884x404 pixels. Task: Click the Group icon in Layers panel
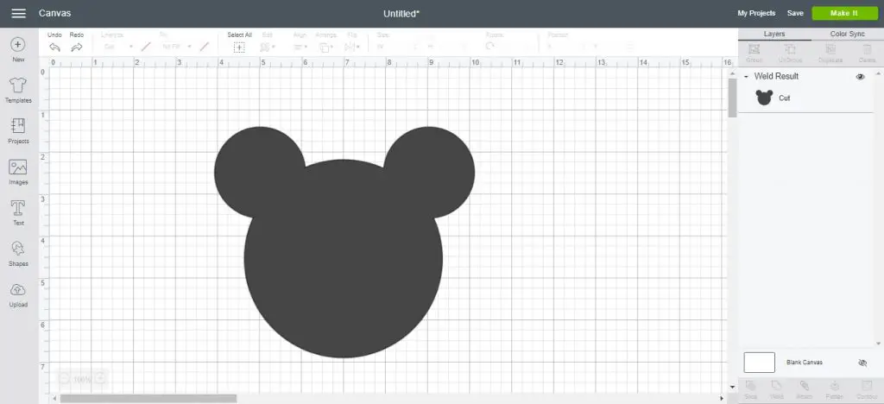pos(754,49)
